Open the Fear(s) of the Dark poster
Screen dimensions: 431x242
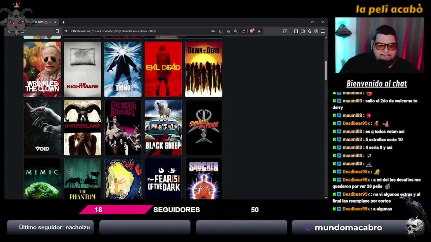coord(163,179)
